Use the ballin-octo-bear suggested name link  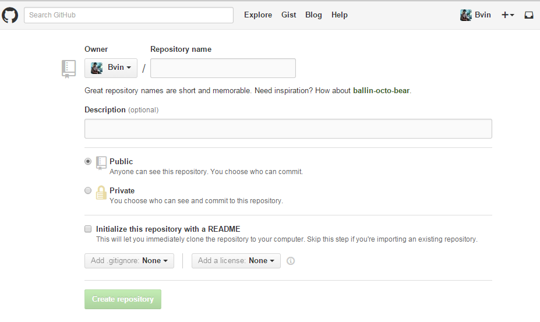click(381, 91)
